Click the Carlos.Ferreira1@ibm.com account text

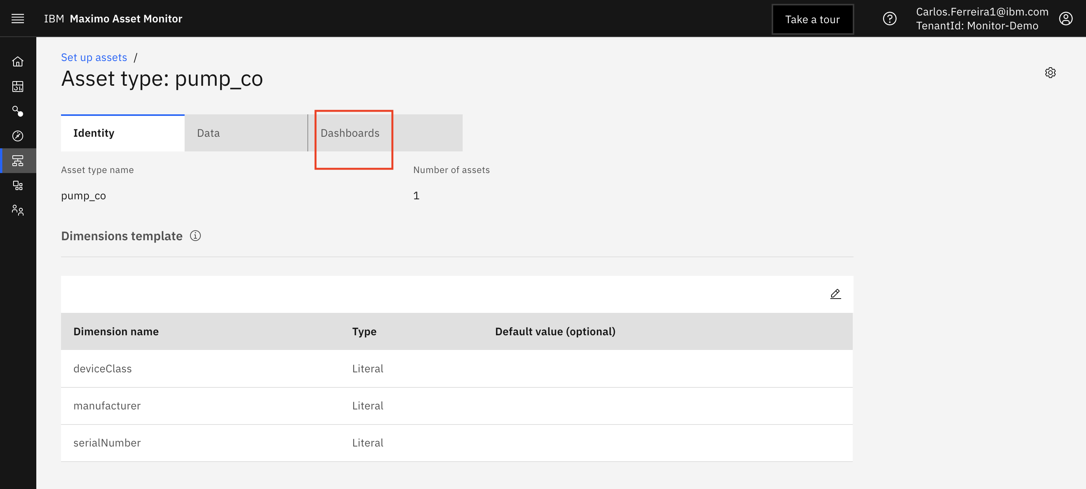point(982,12)
